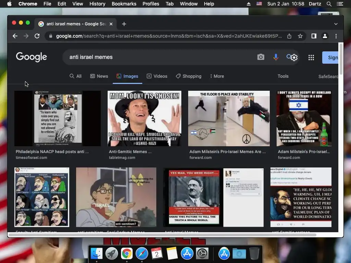Open Launchpad from the Dock

point(112,254)
